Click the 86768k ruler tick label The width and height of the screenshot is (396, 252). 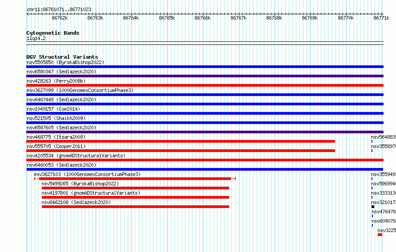tap(274, 18)
